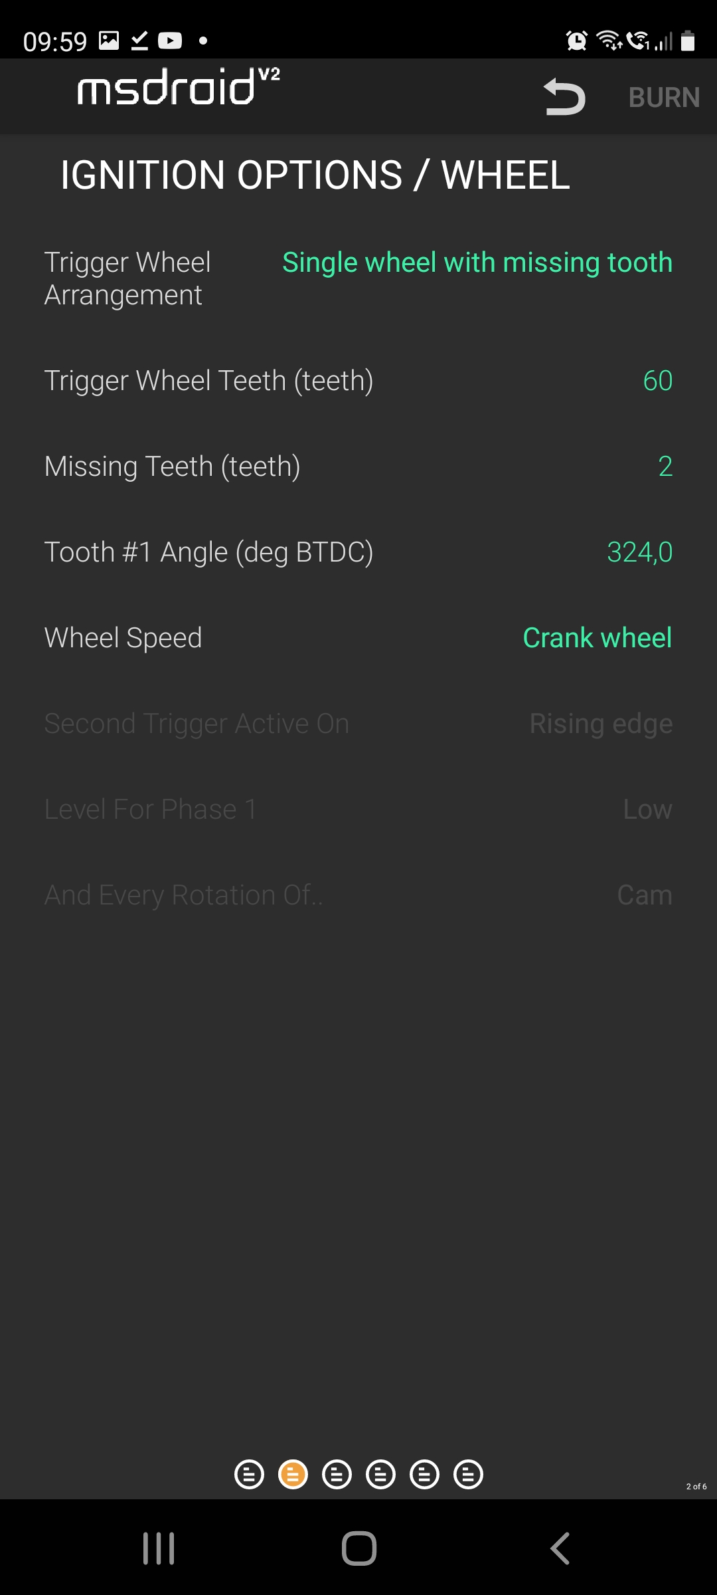Tap Android Home navigation button

359,1548
